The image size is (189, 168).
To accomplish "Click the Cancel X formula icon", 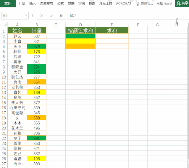I will pos(42,16).
